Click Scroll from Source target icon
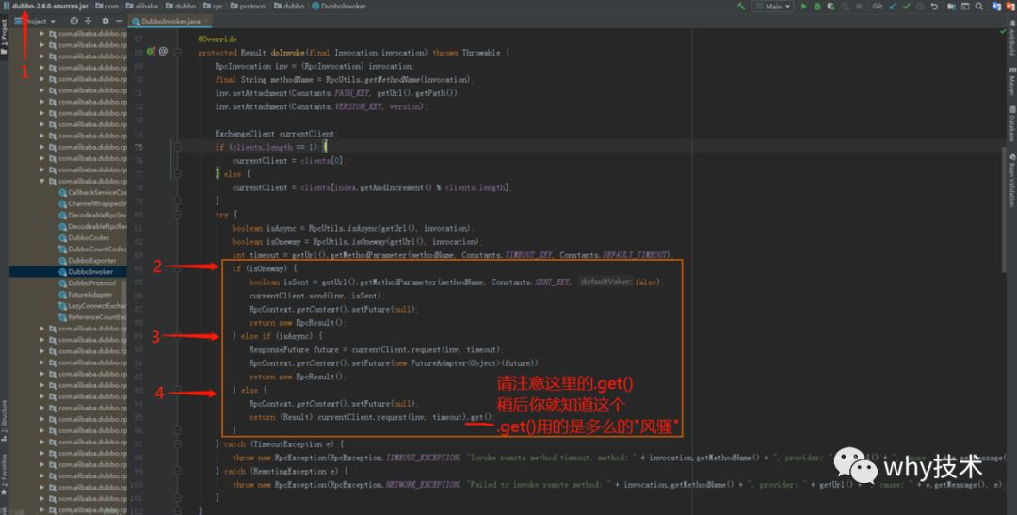This screenshot has width=1017, height=515. [x=74, y=22]
